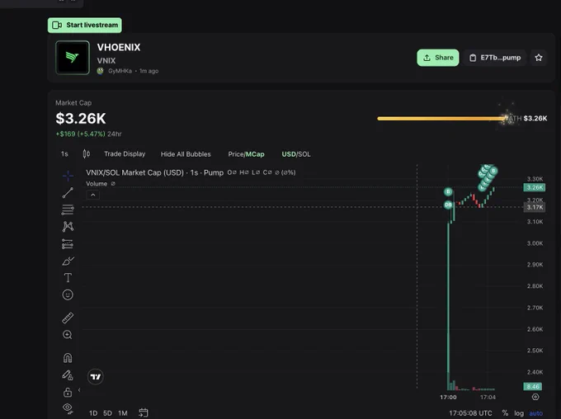Open the go to date calendar
The width and height of the screenshot is (561, 419).
[x=143, y=412]
